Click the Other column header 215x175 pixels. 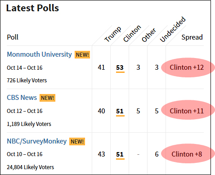[x=149, y=35]
